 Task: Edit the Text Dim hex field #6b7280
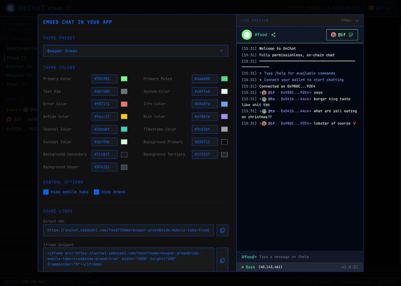coord(105,91)
